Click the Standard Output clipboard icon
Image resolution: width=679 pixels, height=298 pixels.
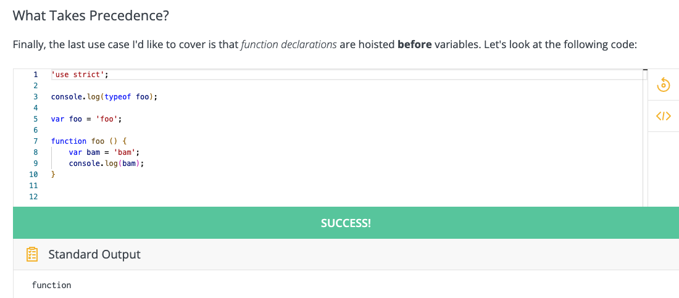click(32, 254)
